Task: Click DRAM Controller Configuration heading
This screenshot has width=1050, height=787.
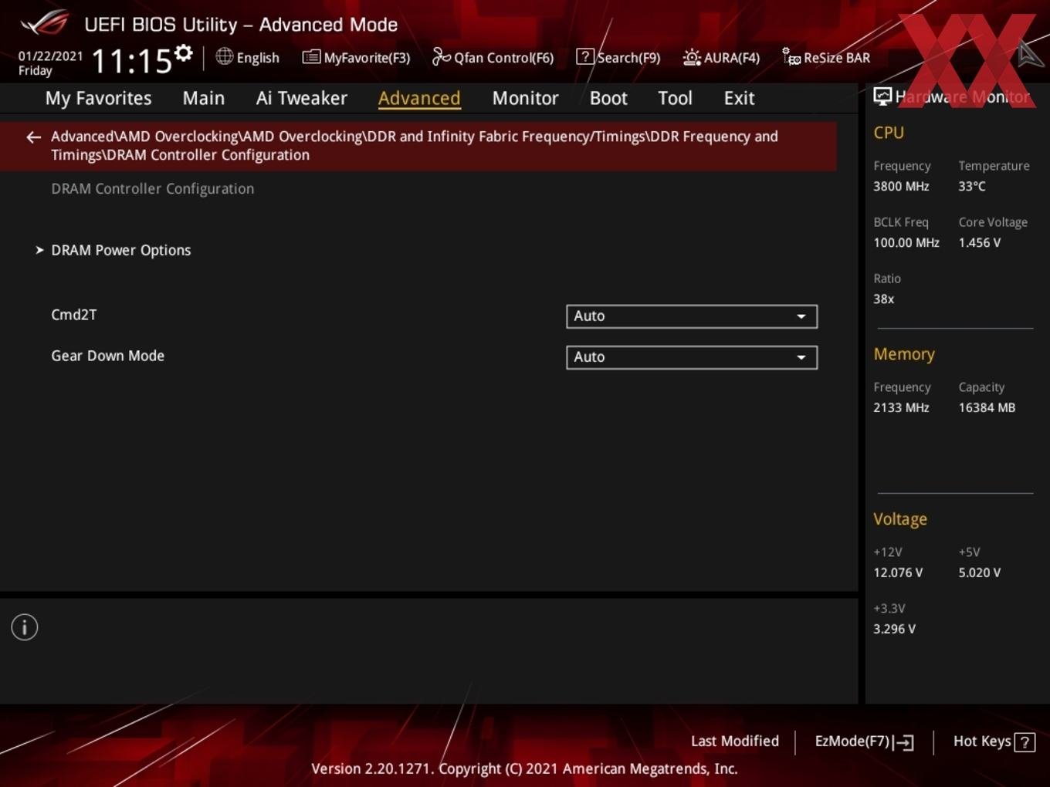Action: (152, 189)
